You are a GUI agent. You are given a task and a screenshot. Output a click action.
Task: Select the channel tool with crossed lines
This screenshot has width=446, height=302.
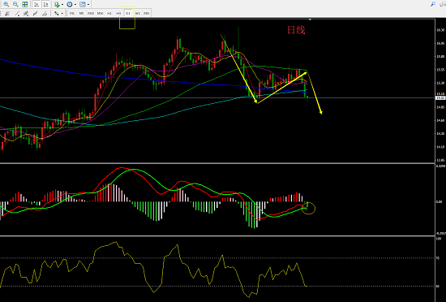(x=26, y=13)
